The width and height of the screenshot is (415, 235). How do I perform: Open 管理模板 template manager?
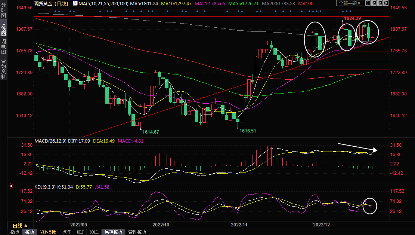137,232
